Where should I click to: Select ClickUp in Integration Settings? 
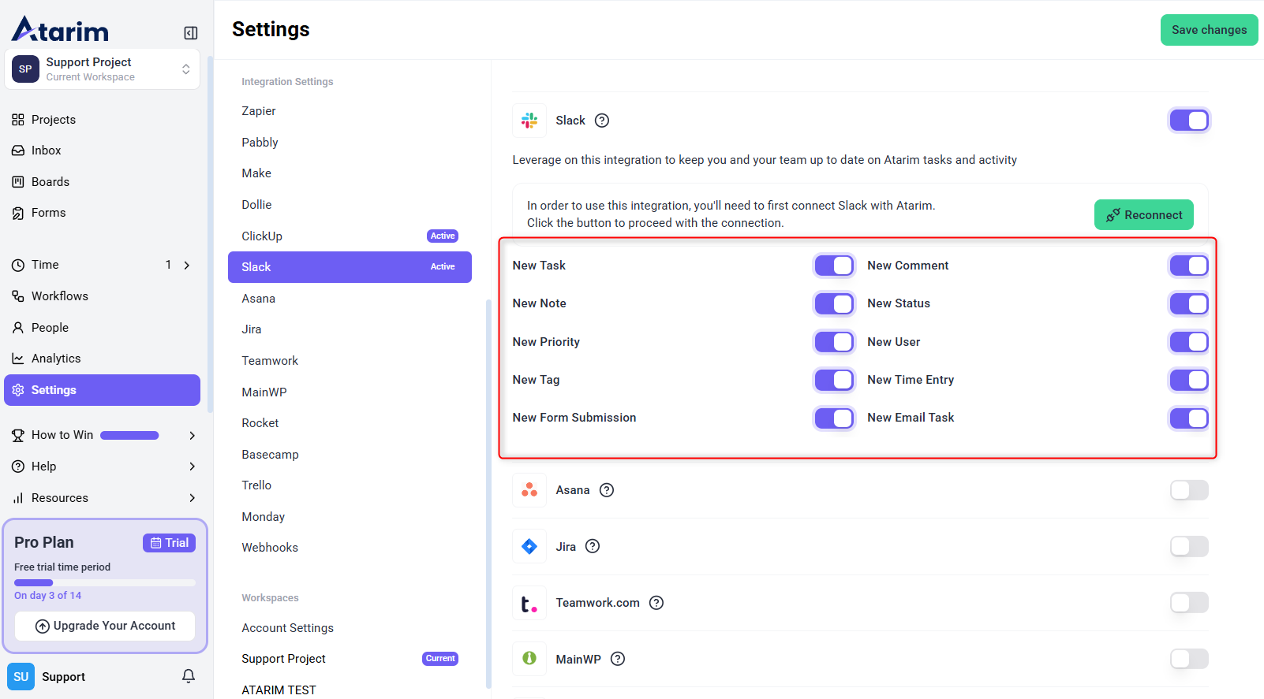[262, 236]
